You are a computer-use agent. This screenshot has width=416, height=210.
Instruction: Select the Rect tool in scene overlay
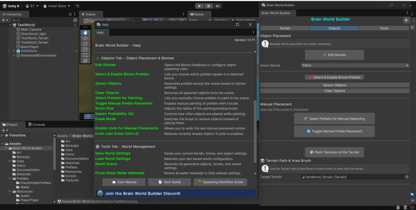pos(85,55)
